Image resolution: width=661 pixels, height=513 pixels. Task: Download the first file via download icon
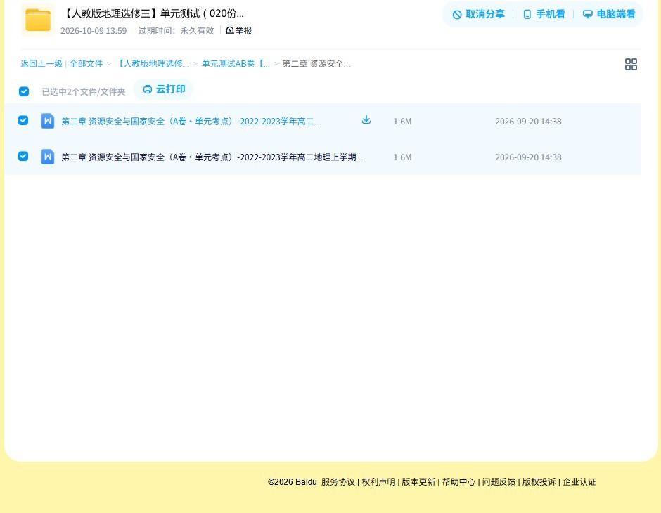(366, 120)
